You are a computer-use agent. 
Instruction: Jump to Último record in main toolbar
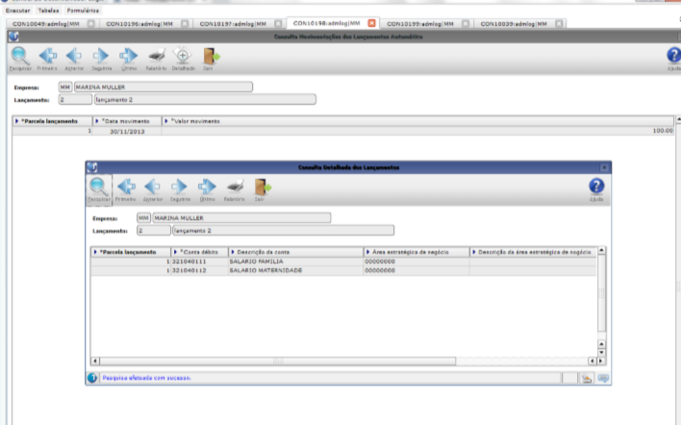129,59
